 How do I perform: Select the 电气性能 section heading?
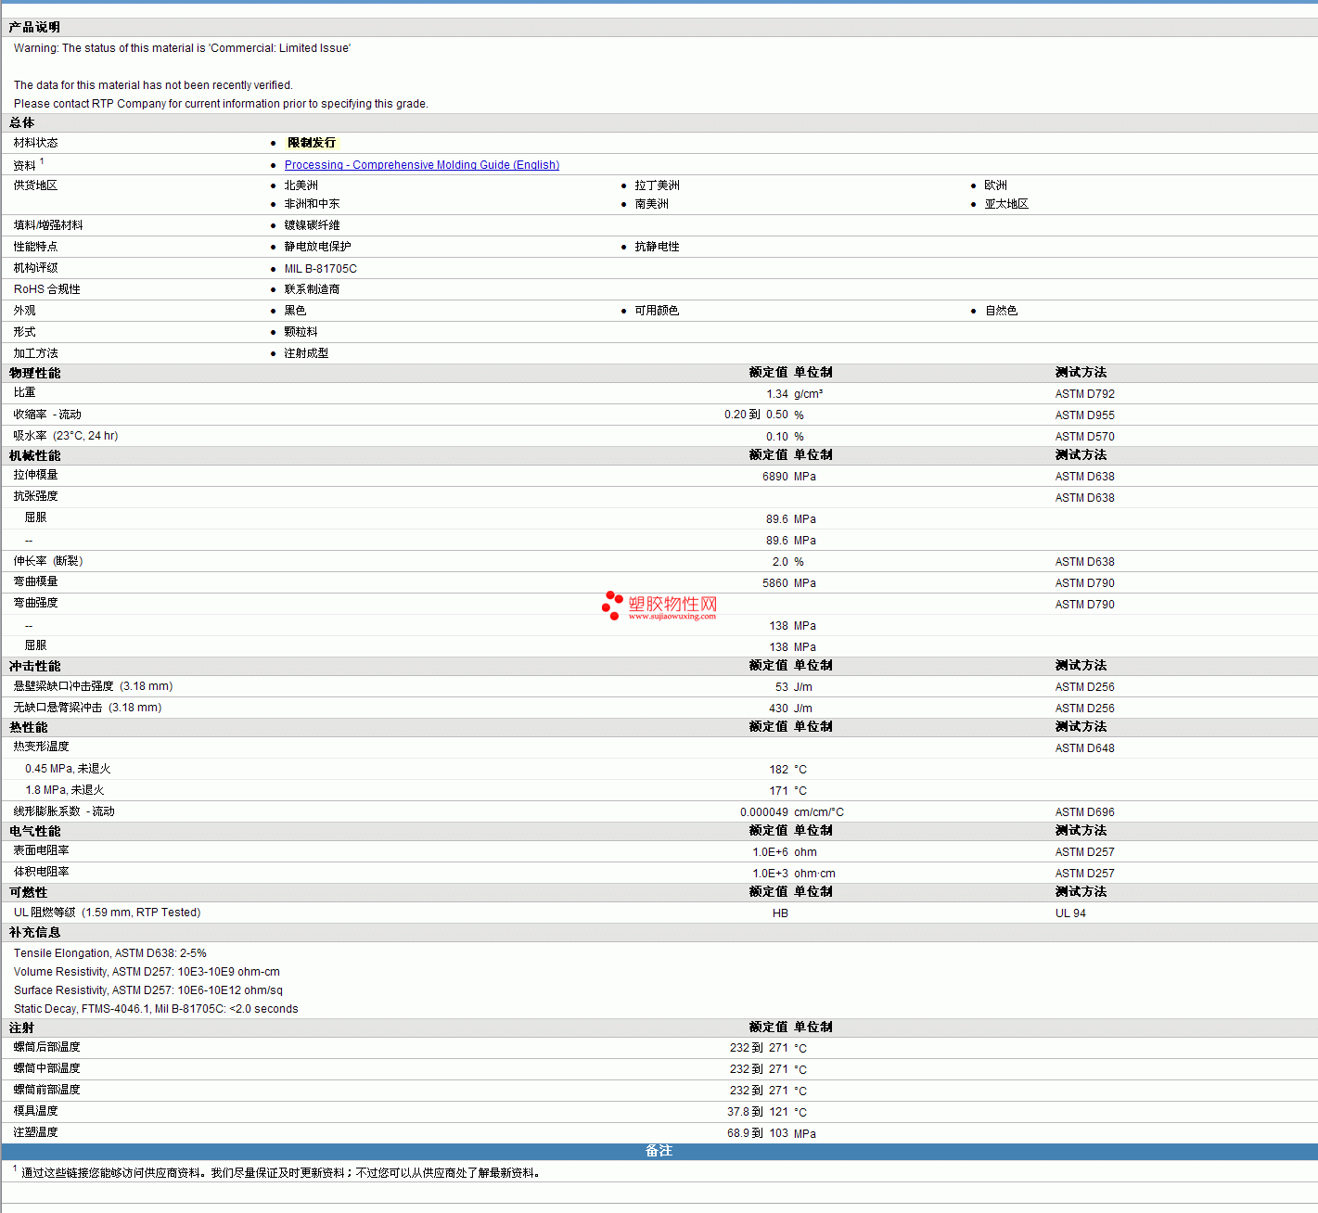pyautogui.click(x=35, y=831)
